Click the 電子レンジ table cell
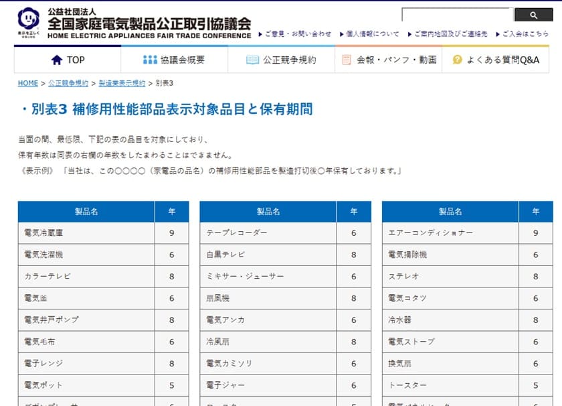This screenshot has width=562, height=406. (x=86, y=364)
